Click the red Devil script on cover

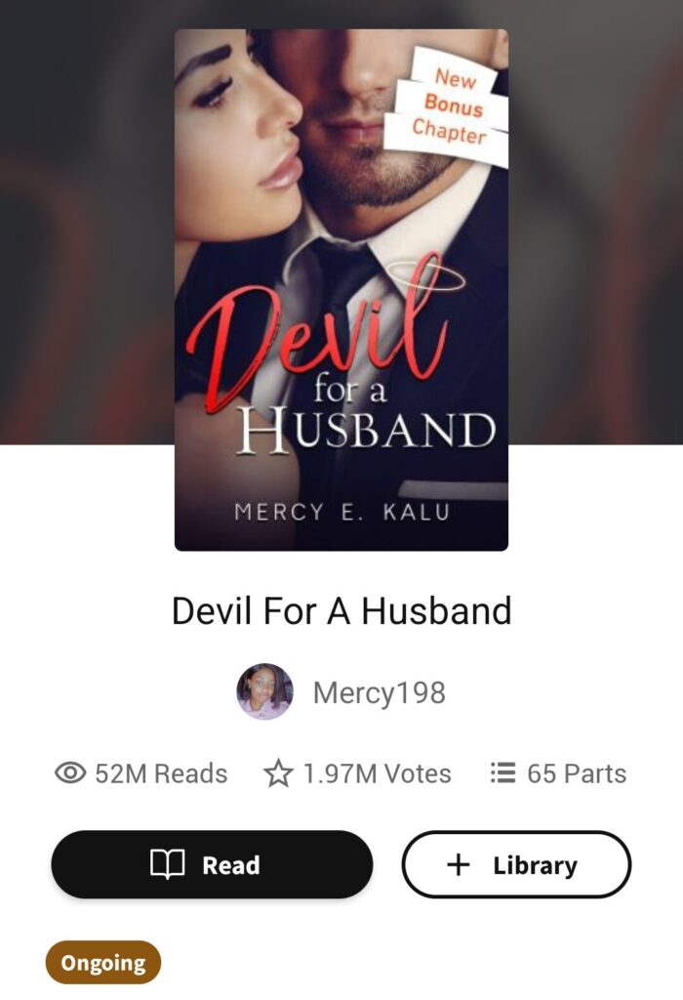(x=318, y=335)
